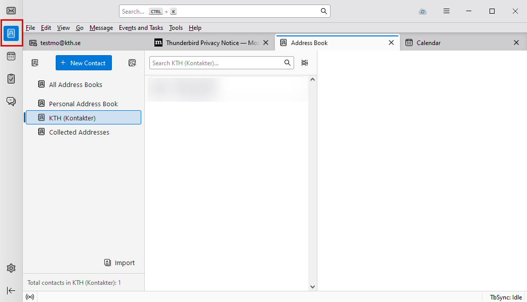
Task: Open the Calendar space in sidebar
Action: pos(11,56)
